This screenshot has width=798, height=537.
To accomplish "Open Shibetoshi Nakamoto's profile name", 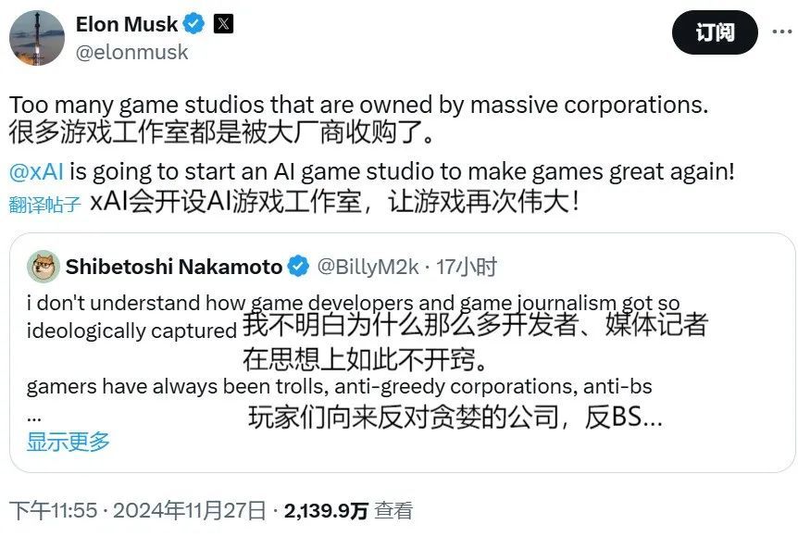I will pyautogui.click(x=174, y=267).
